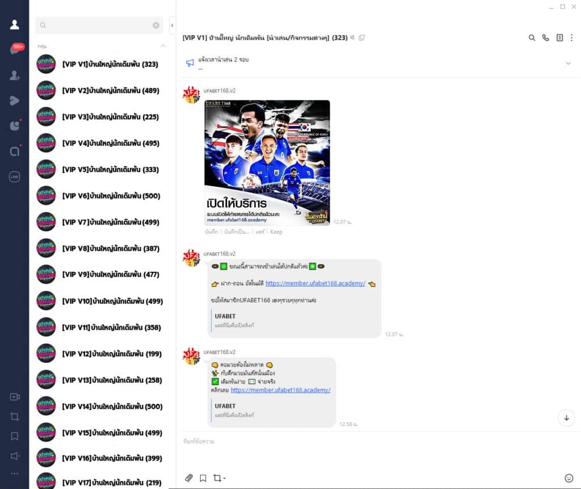Select the [VIP V11] group chat (358)

click(102, 327)
